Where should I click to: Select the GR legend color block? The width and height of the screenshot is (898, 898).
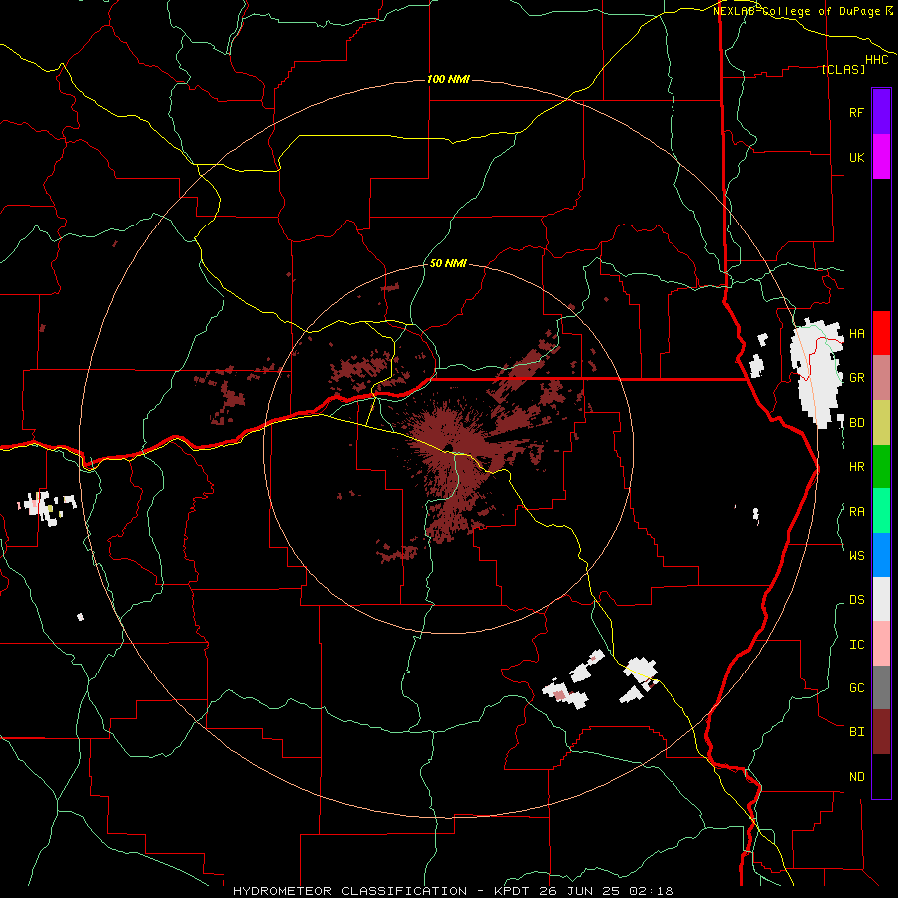(x=881, y=377)
